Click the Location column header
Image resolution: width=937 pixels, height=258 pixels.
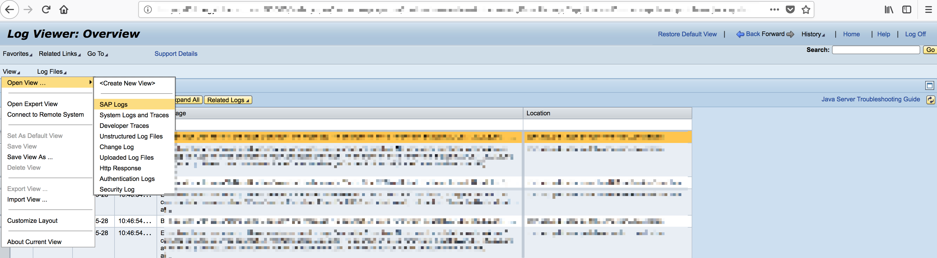[x=607, y=113]
